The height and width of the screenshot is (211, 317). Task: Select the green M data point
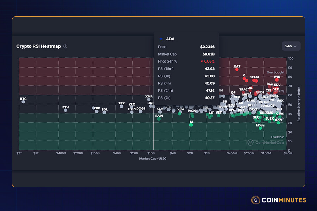point(191,125)
